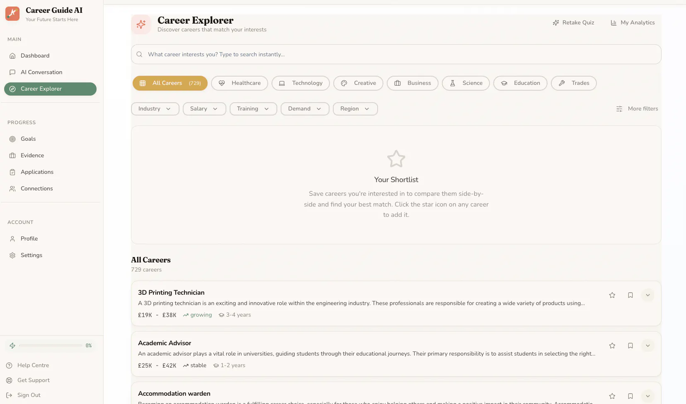Screen dimensions: 686x404
Task: Go to the Dashboard page
Action: click(50, 56)
